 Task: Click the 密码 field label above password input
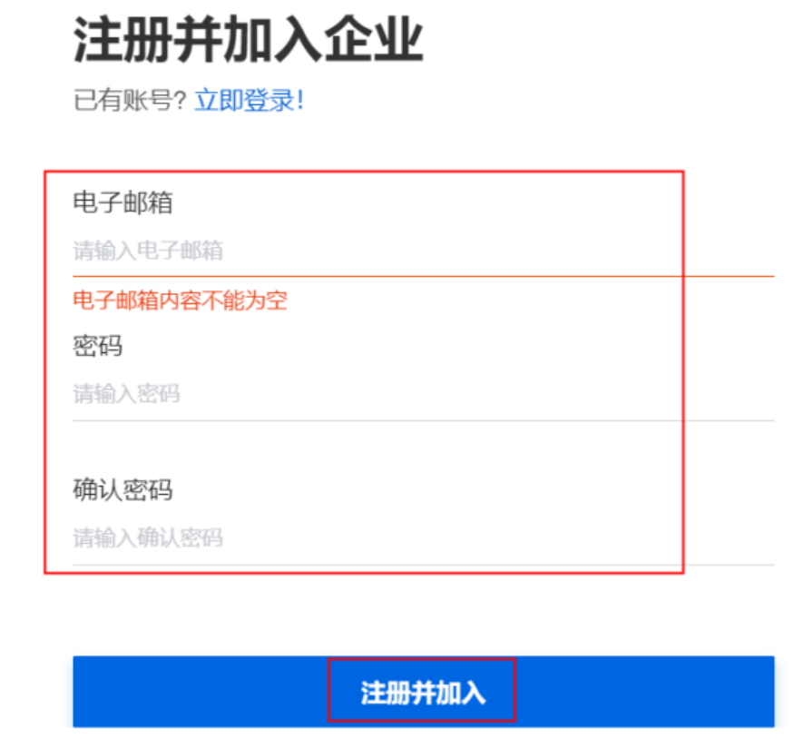(98, 346)
